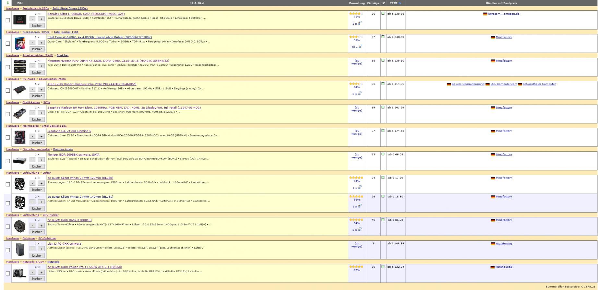Open Dark Power Pro 11 PSU thumbnail
Image resolution: width=598 pixels, height=290 pixels.
20,273
